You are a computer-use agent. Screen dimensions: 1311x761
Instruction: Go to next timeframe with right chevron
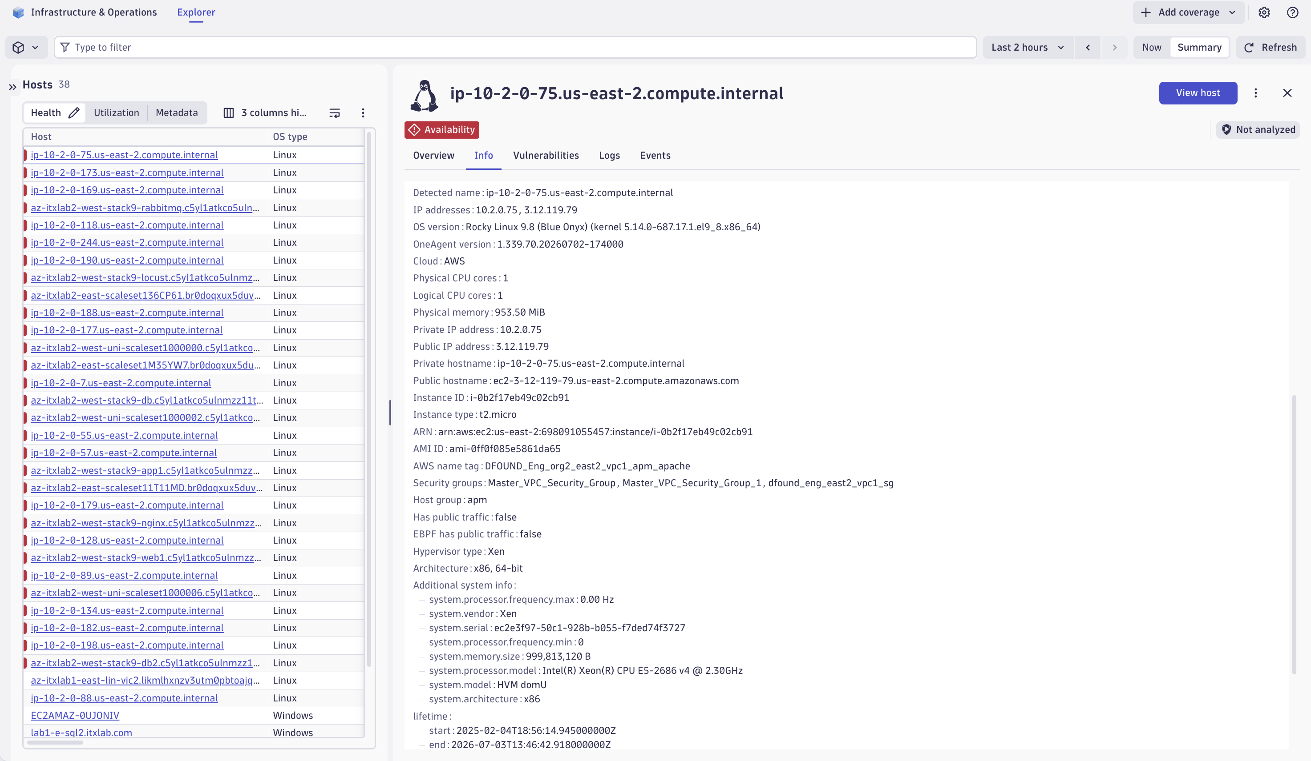pos(1114,47)
